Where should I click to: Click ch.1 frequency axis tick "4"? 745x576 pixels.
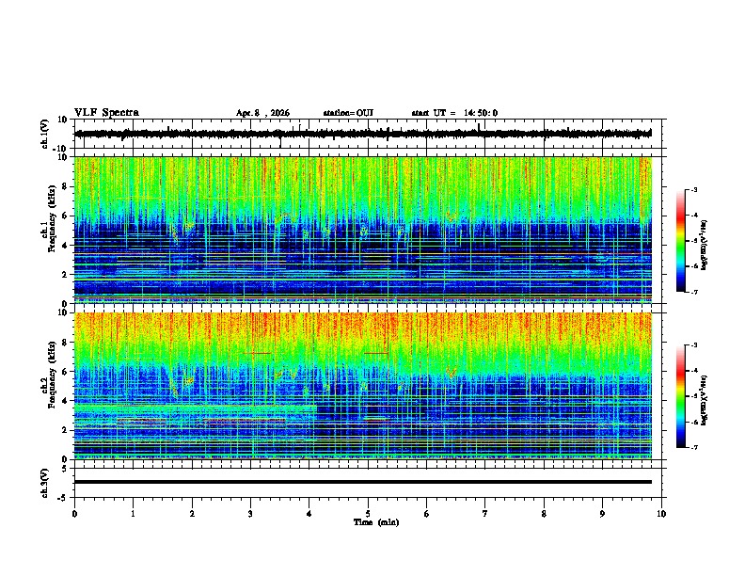pos(65,246)
